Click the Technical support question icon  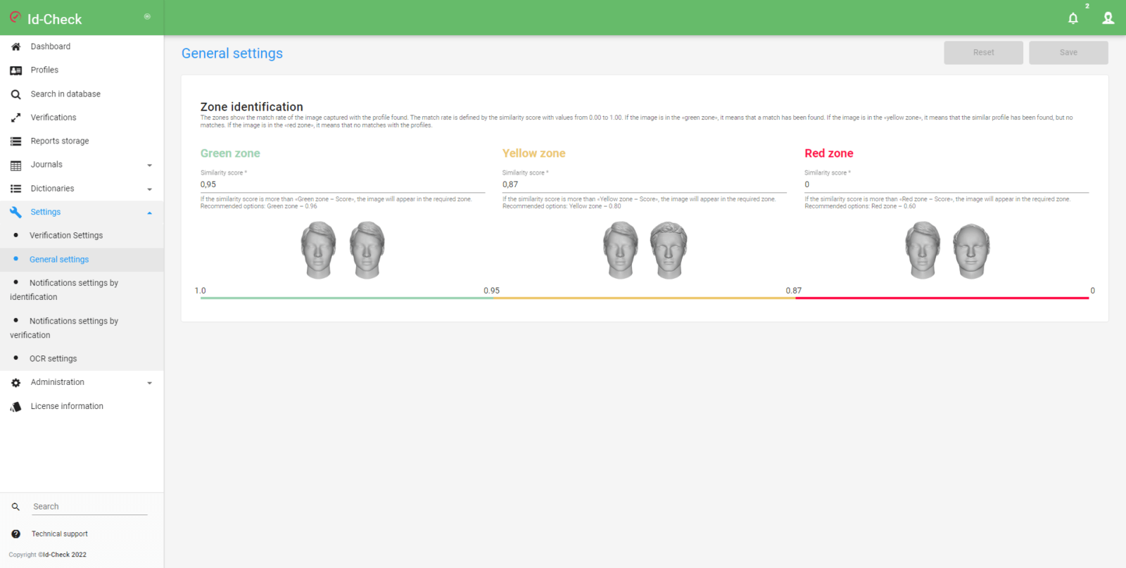tap(15, 534)
